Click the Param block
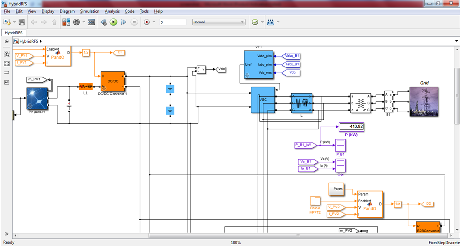The height and width of the screenshot is (247, 461). (337, 189)
